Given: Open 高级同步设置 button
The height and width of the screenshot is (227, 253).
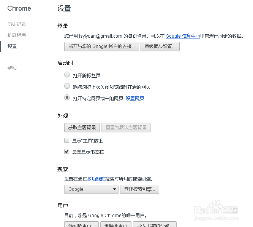Looking at the screenshot, I should [160, 46].
